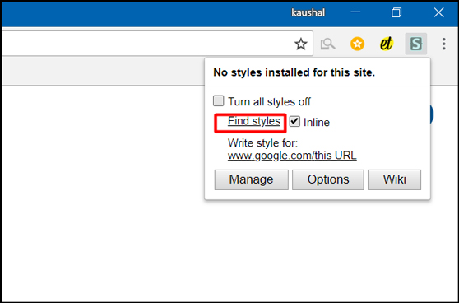Image resolution: width=459 pixels, height=303 pixels.
Task: Restore down the browser window
Action: pos(396,12)
